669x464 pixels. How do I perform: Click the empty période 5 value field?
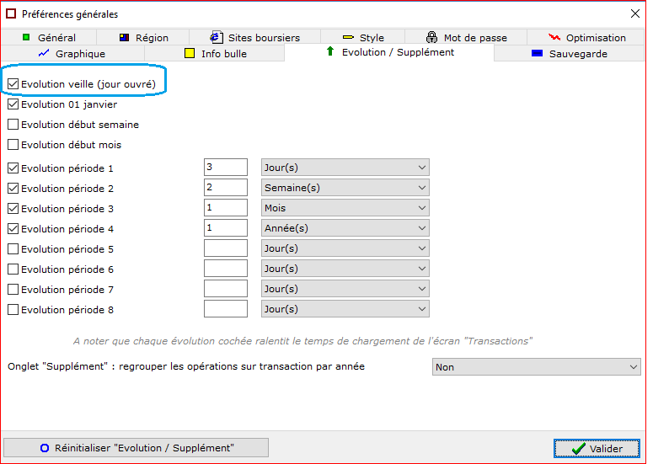pos(226,248)
